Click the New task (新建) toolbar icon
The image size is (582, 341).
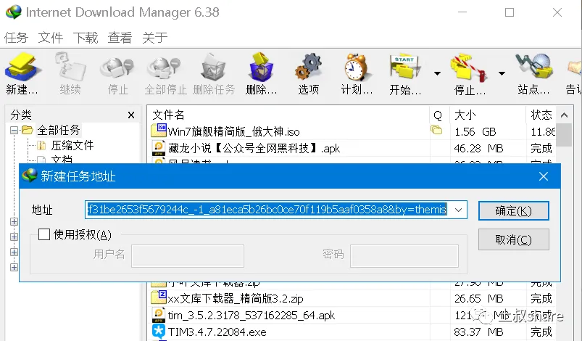tap(22, 73)
